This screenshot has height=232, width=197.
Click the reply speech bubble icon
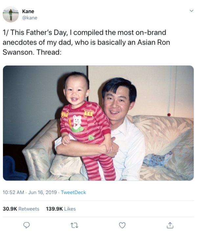tap(27, 225)
